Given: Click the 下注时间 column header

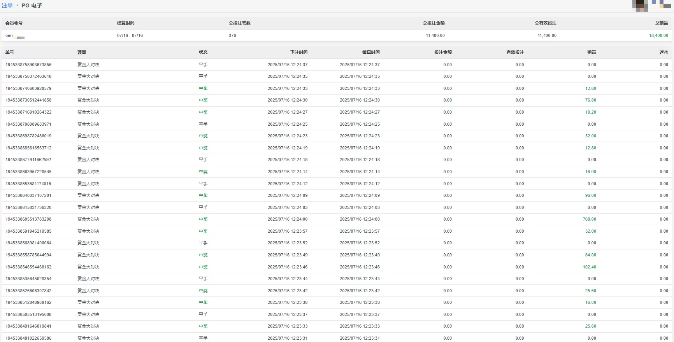Looking at the screenshot, I should click(x=299, y=52).
